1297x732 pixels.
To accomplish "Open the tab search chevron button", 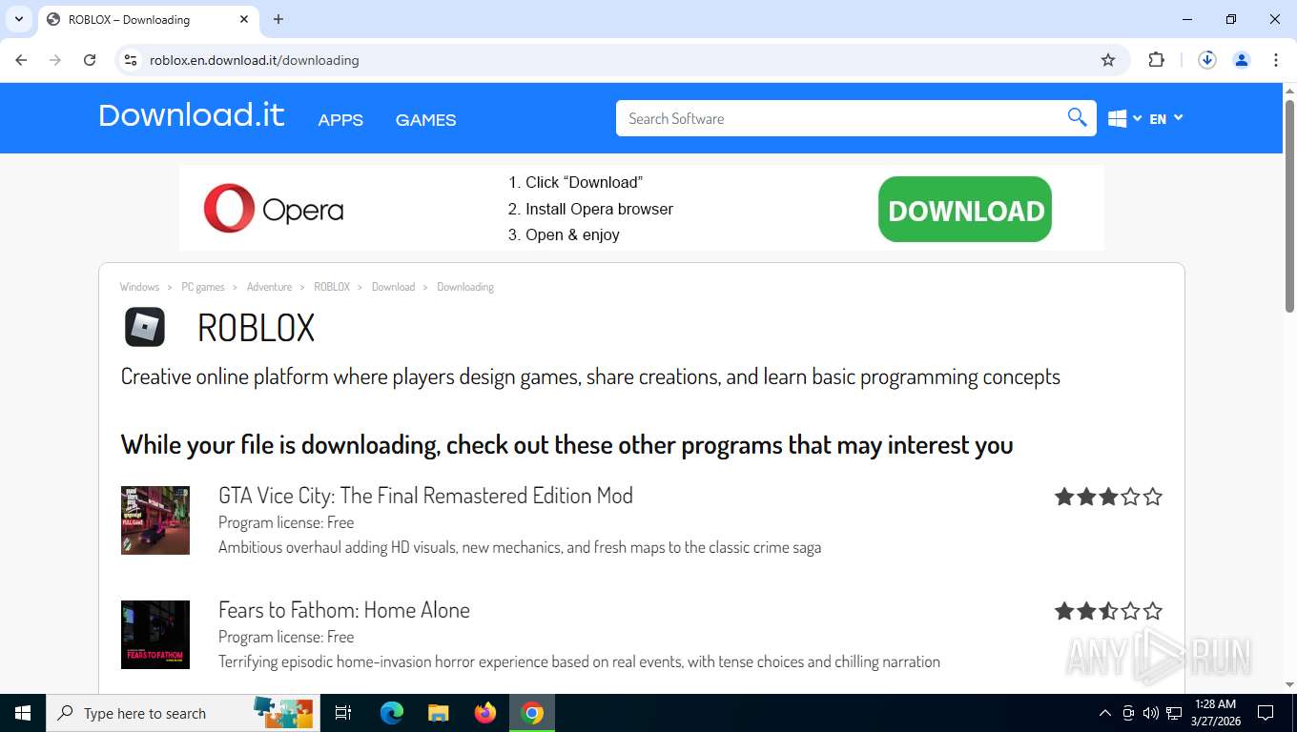I will [18, 19].
